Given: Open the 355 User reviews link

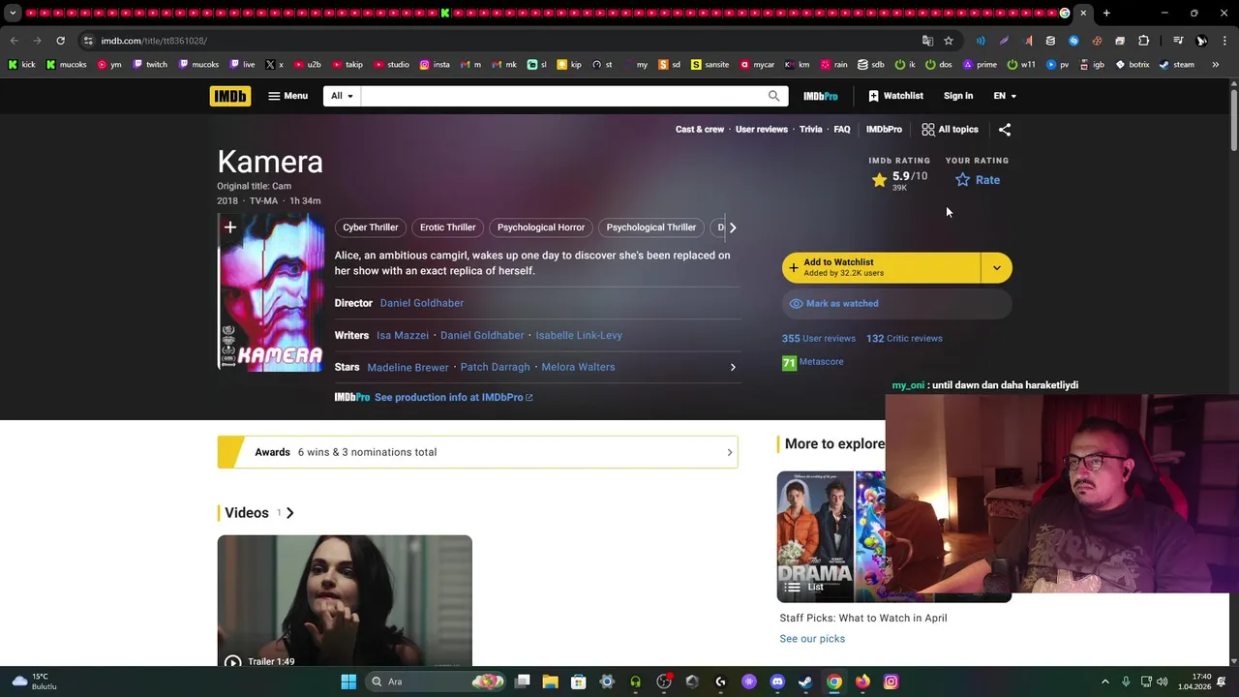Looking at the screenshot, I should click(819, 338).
